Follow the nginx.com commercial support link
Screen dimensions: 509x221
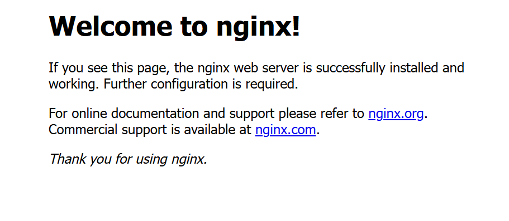(286, 130)
